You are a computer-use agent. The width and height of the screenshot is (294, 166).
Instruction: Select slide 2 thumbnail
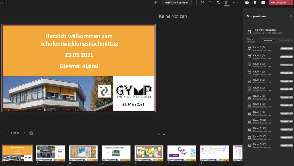click(50, 154)
